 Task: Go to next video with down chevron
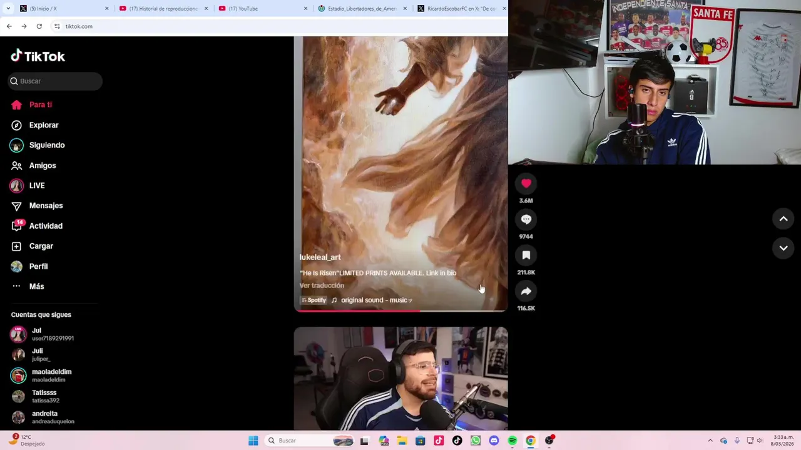tap(783, 248)
